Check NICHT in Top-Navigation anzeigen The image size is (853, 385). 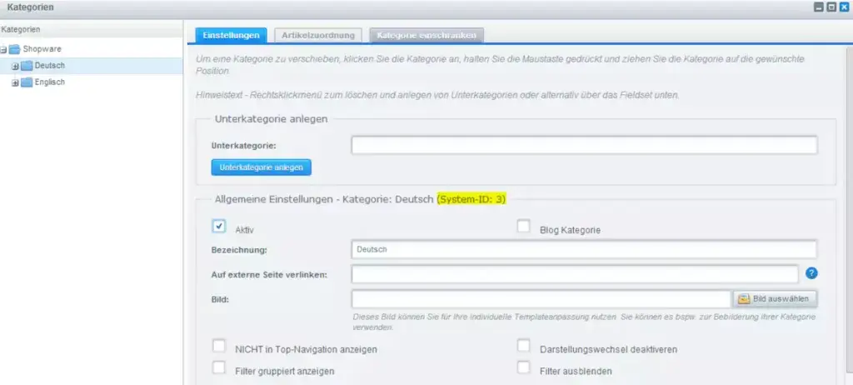click(x=219, y=346)
